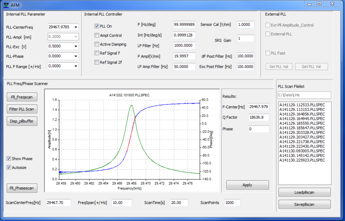Maximize the AFM window
Viewport: 345px width, 221px height.
pos(319,4)
